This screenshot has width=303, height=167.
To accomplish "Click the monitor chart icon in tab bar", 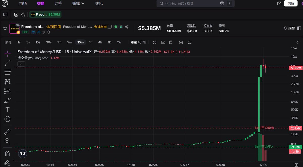I will point(16,15).
